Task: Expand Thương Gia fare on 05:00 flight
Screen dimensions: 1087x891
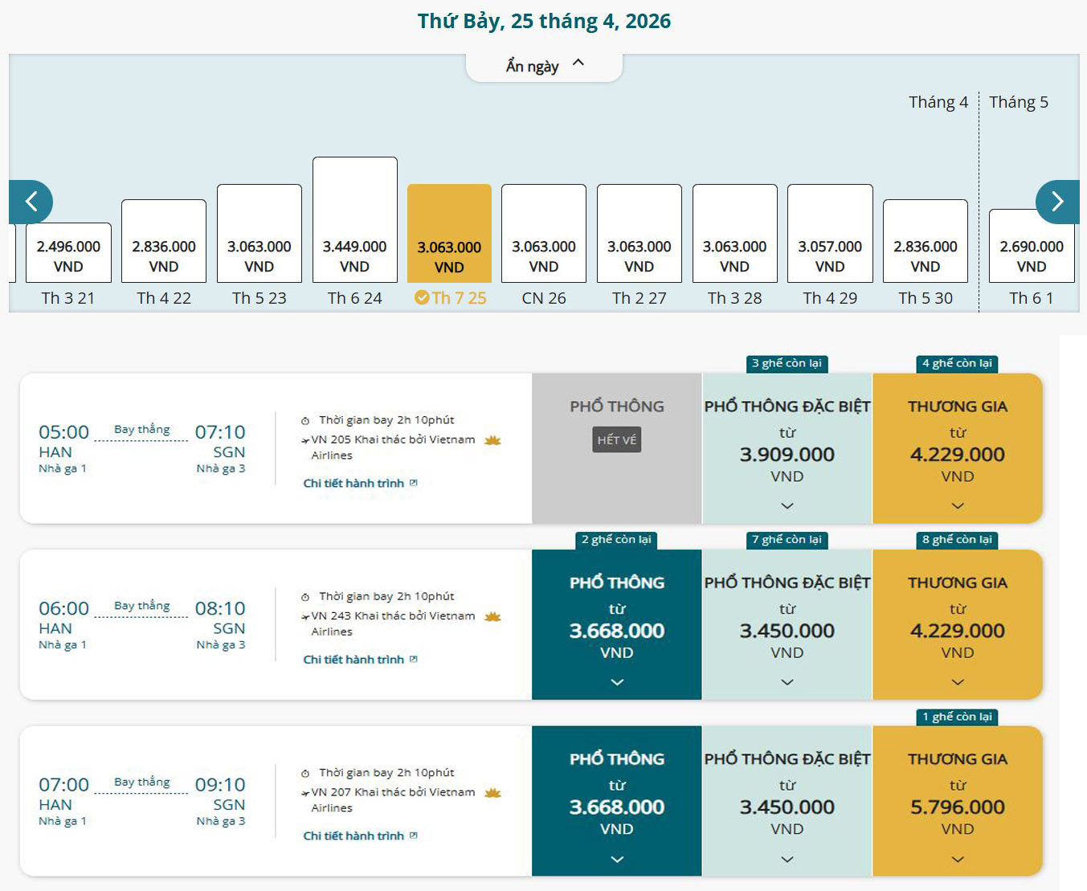Action: point(957,505)
